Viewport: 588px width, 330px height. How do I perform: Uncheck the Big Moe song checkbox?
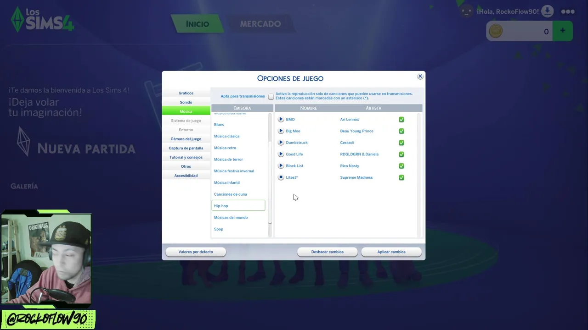click(x=401, y=131)
